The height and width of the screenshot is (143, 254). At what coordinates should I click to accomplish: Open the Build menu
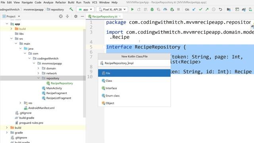(x=71, y=2)
